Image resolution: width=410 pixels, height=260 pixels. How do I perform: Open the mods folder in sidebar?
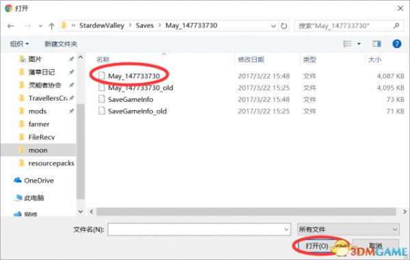[38, 112]
